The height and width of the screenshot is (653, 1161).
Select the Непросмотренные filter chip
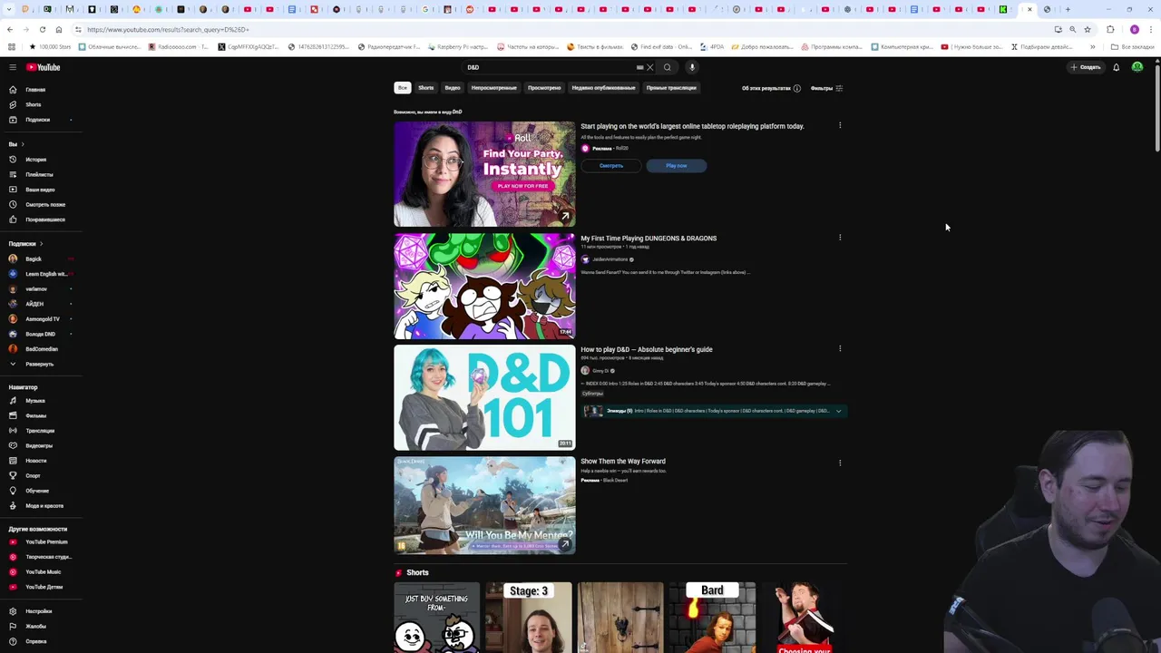(x=493, y=88)
